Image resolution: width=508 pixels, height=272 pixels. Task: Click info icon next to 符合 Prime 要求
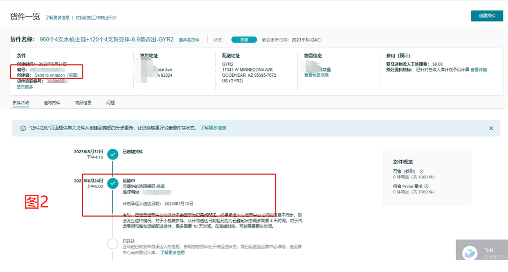[x=426, y=186]
